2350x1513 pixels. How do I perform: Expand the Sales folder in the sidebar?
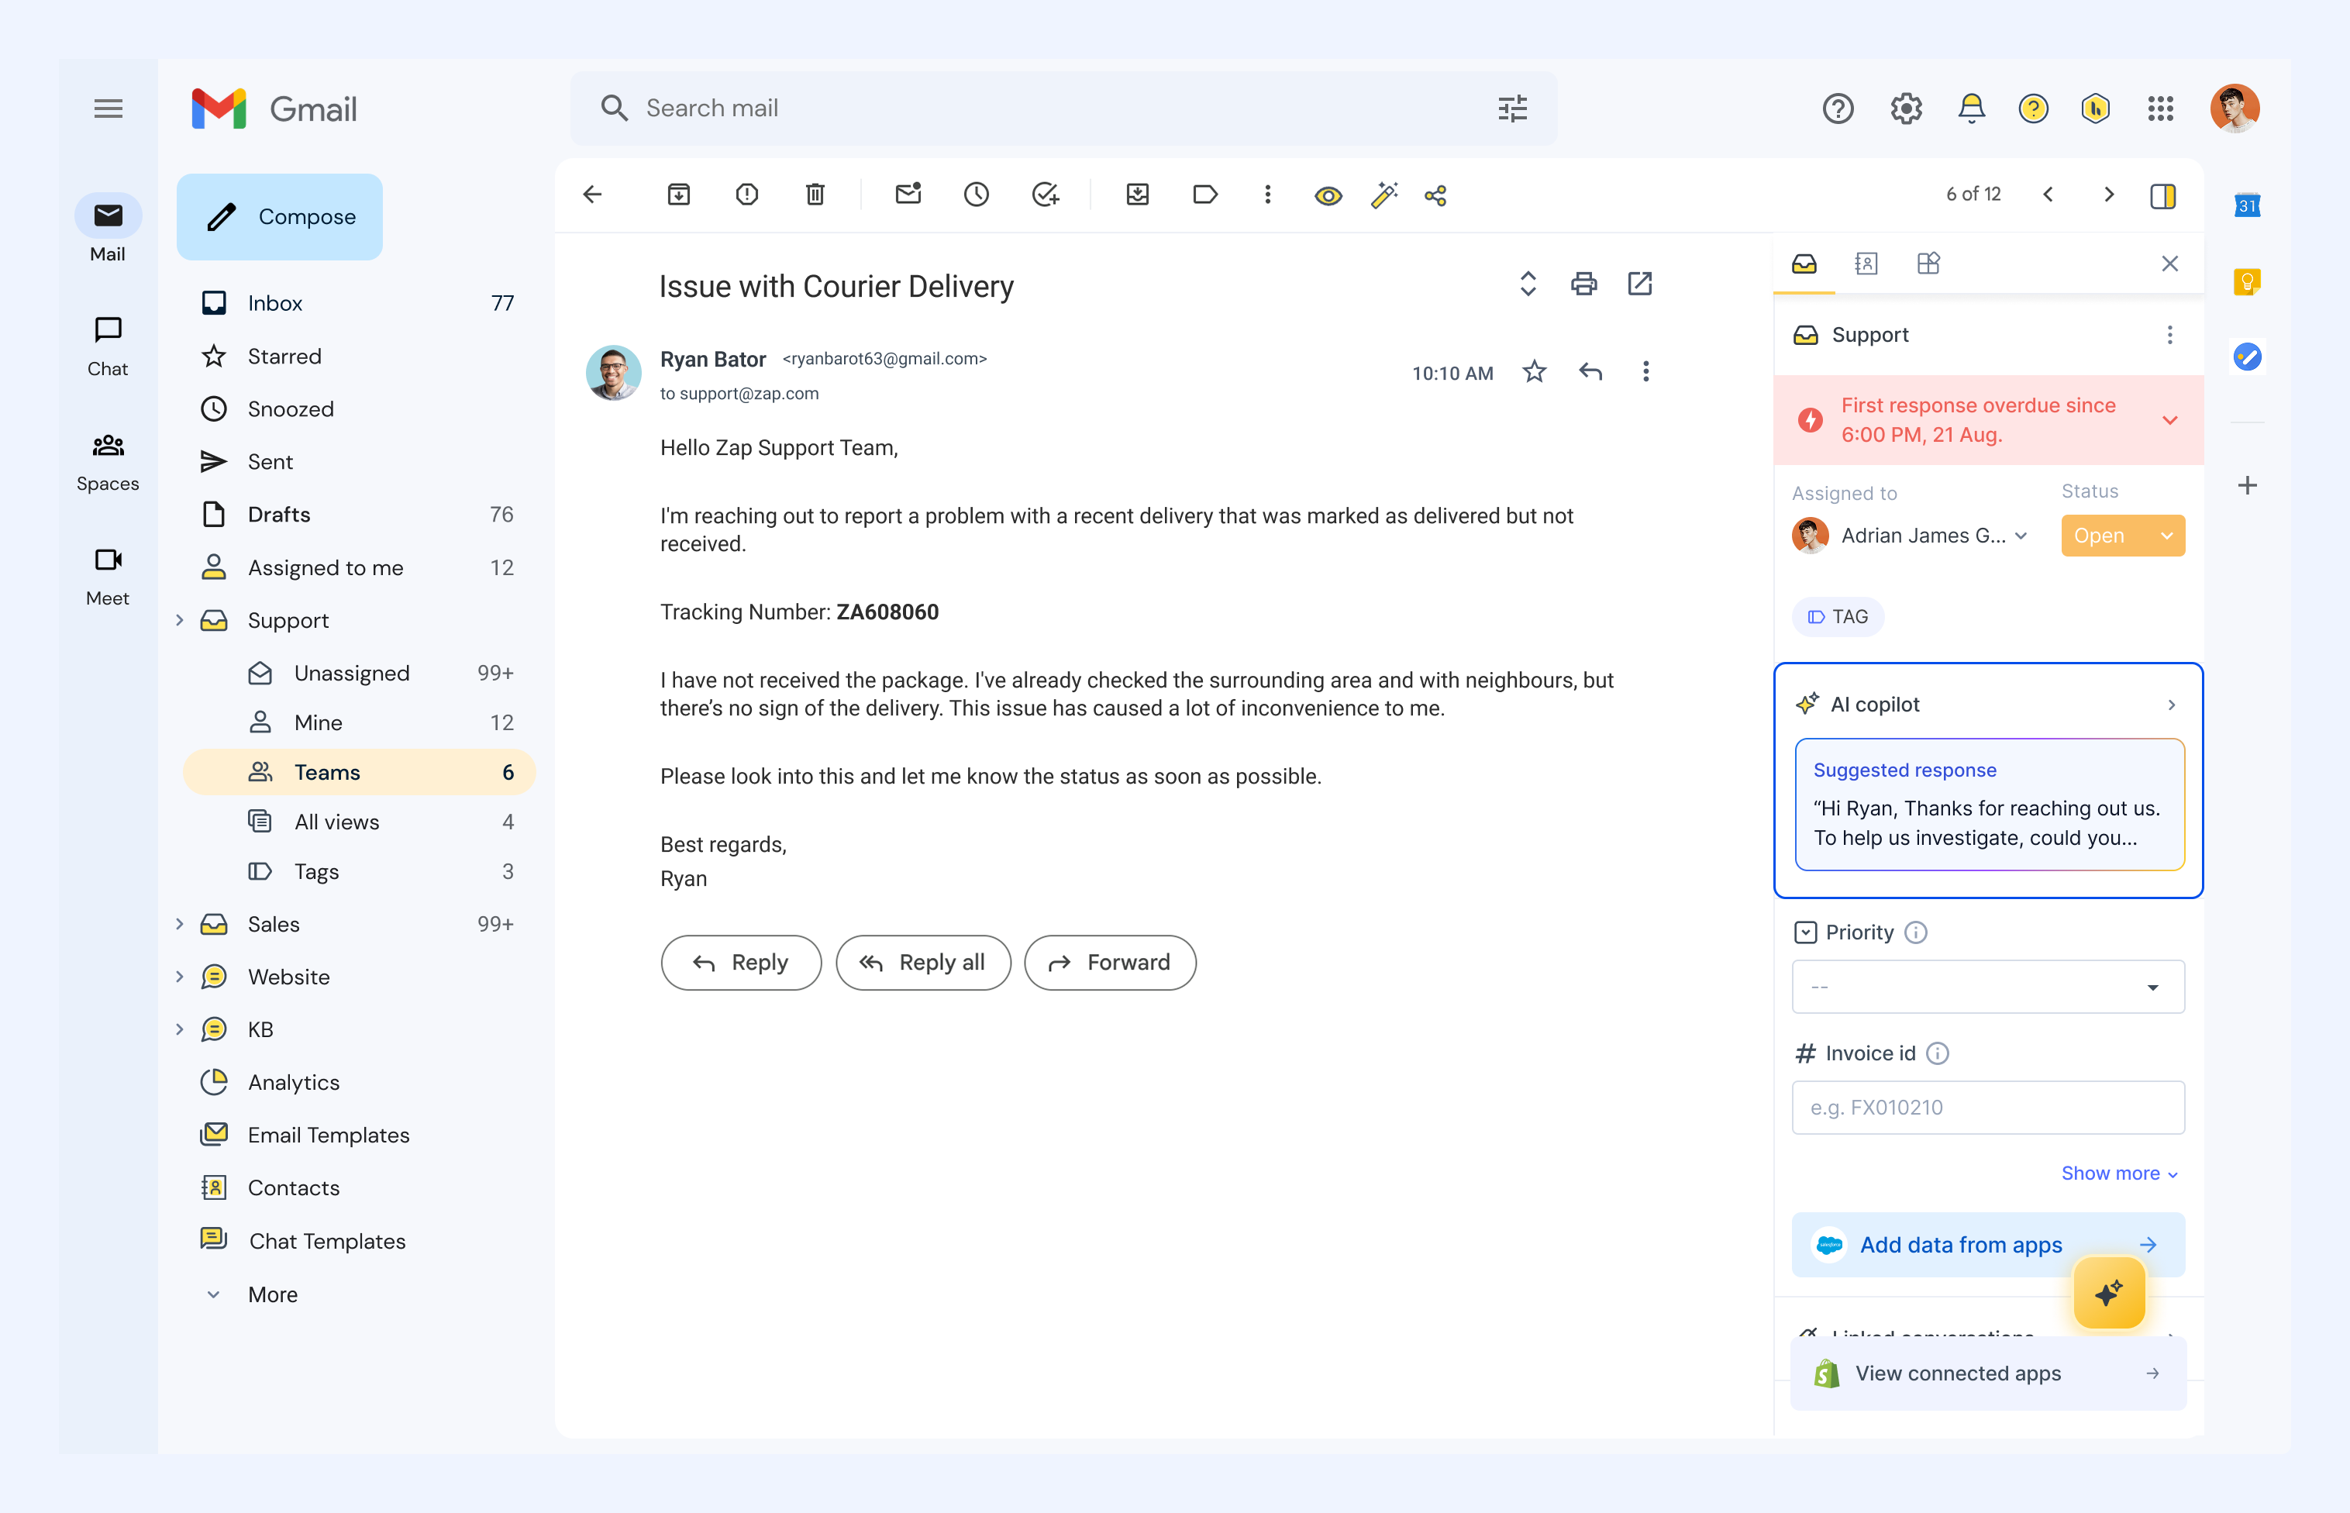pos(179,923)
